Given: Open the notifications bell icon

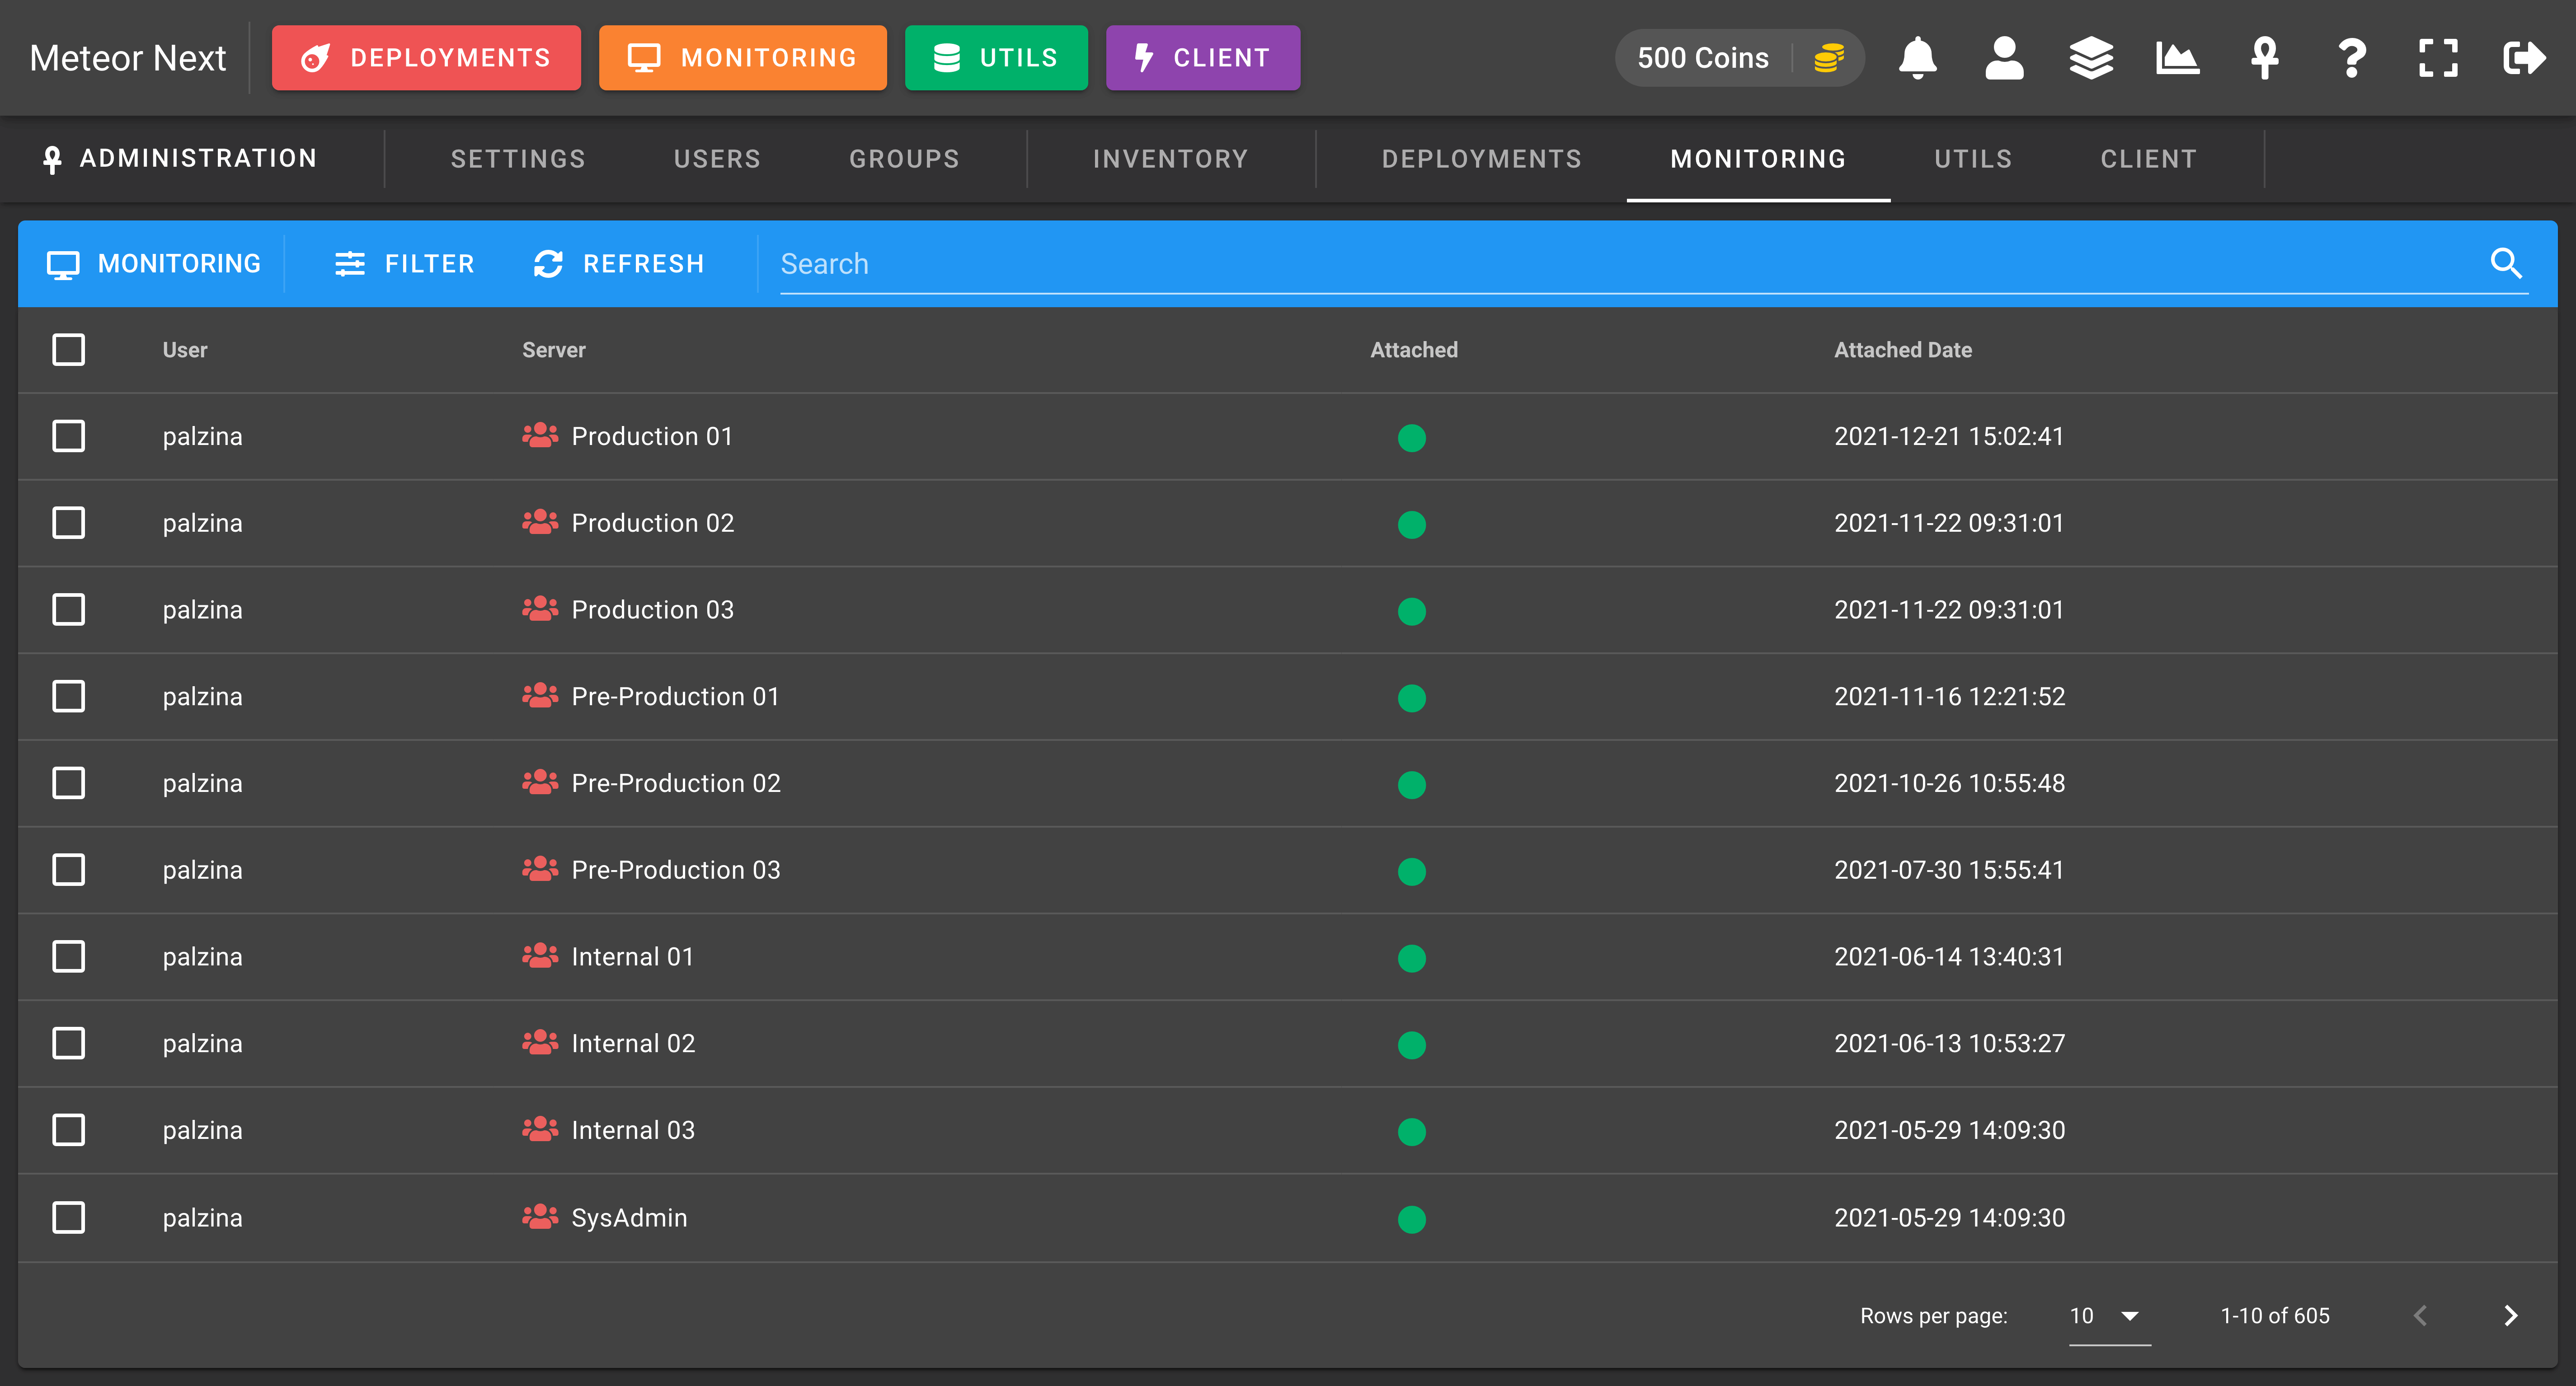Looking at the screenshot, I should click(1917, 58).
